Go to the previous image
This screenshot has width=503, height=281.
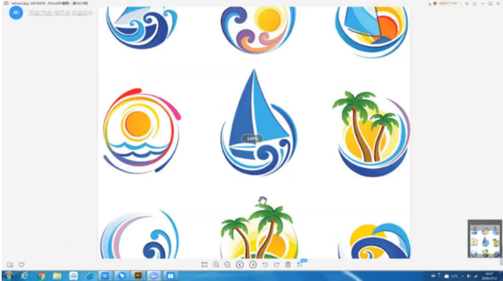pos(240,265)
